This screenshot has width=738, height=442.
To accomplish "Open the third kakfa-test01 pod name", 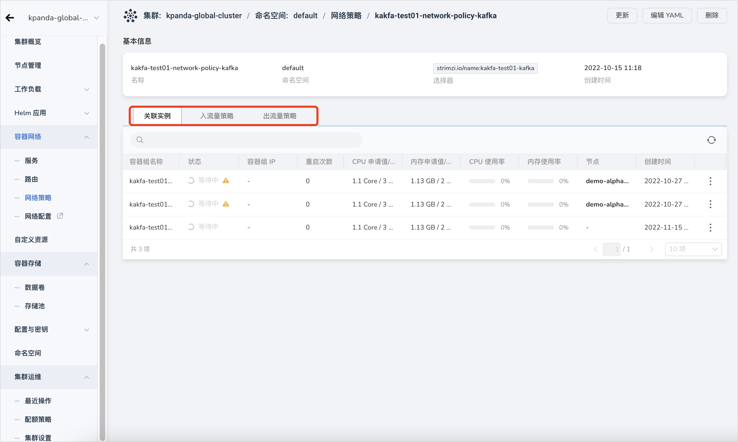I will click(151, 228).
